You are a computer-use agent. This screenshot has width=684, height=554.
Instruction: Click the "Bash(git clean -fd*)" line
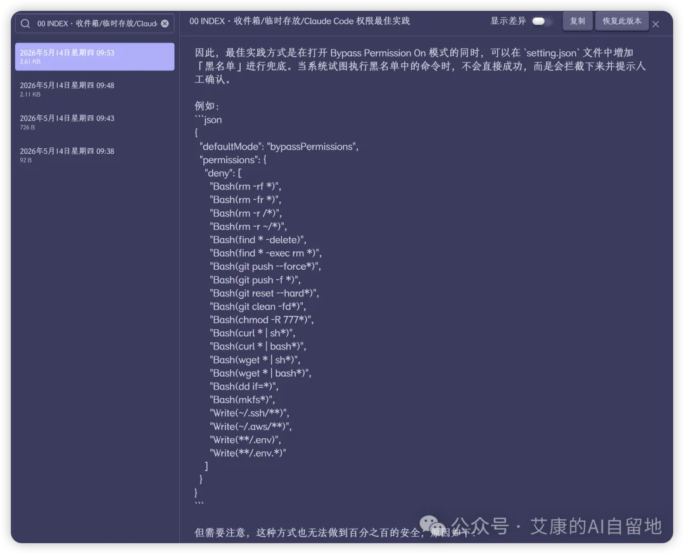(x=258, y=306)
